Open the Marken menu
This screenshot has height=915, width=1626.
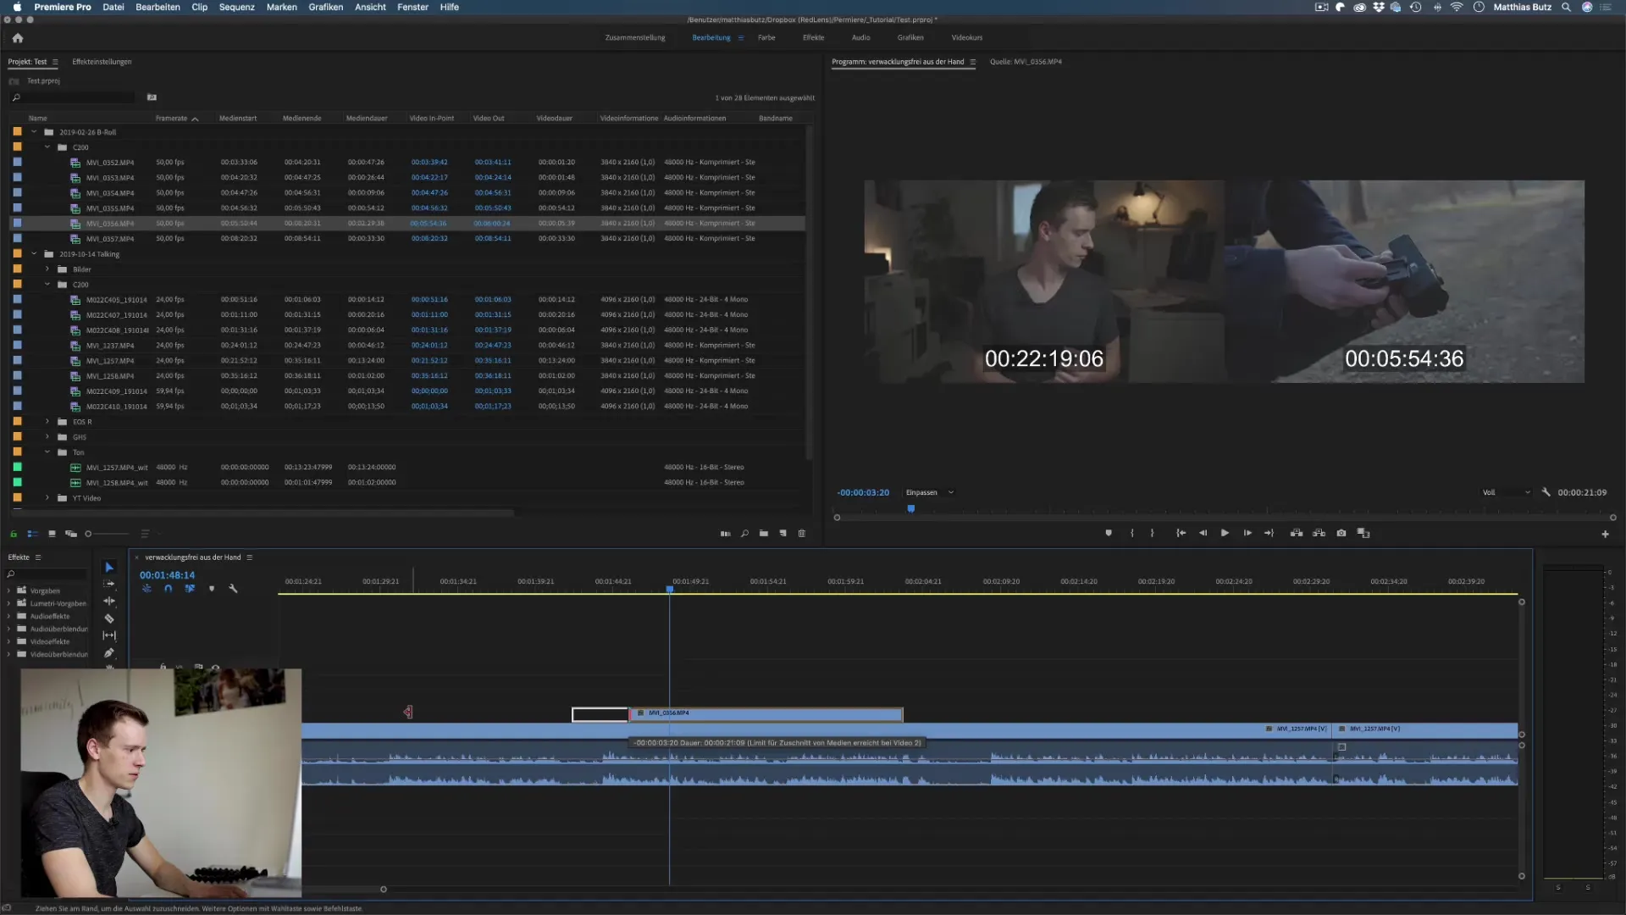[281, 7]
